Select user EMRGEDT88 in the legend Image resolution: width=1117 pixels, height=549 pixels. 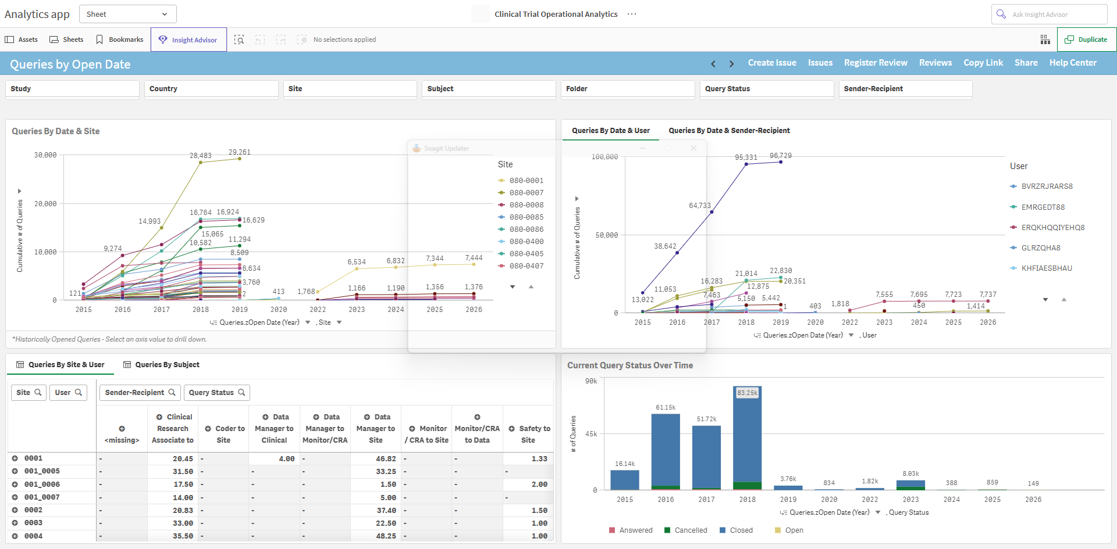tap(1037, 207)
